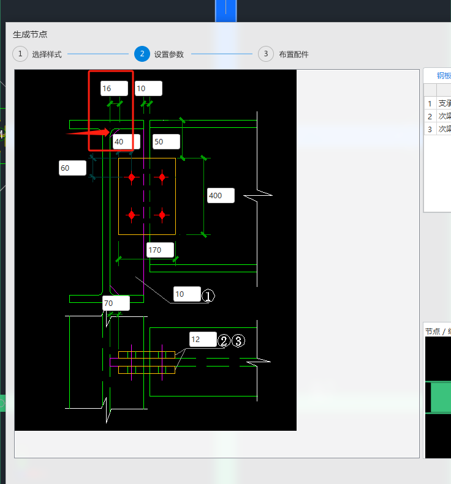Click the step 3 circle for 布置配件
Viewport: 451px width, 484px height.
click(265, 54)
